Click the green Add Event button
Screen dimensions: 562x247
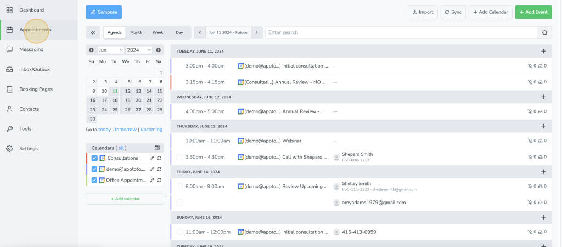click(x=533, y=12)
